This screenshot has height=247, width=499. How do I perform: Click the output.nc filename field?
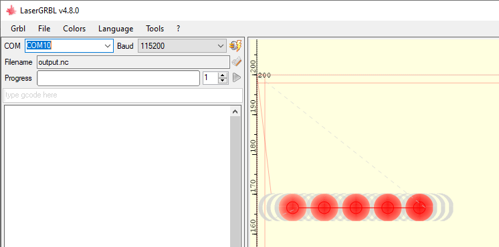coord(133,62)
